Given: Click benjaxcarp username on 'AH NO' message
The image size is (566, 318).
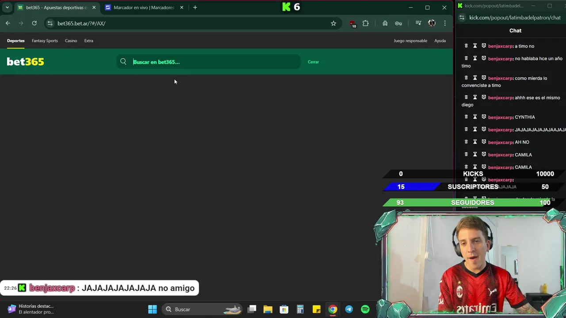Looking at the screenshot, I should [500, 142].
